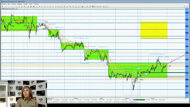
Task: Open Indicators list green plus icon
Action: 83,7
